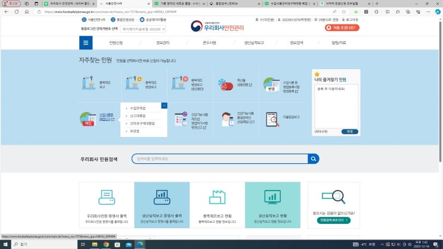Open Chrome from the taskbar

106,244
